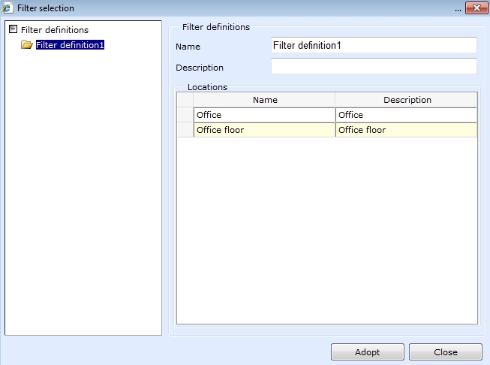Select the Office description cell

(406, 115)
